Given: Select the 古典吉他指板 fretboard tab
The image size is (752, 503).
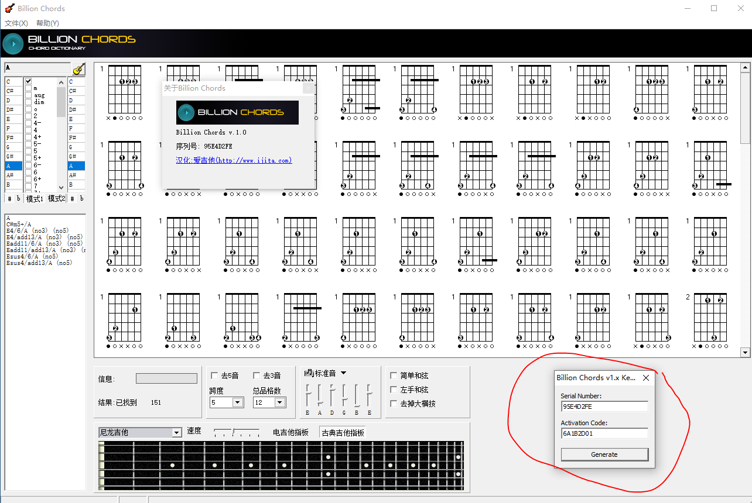Looking at the screenshot, I should pos(343,432).
